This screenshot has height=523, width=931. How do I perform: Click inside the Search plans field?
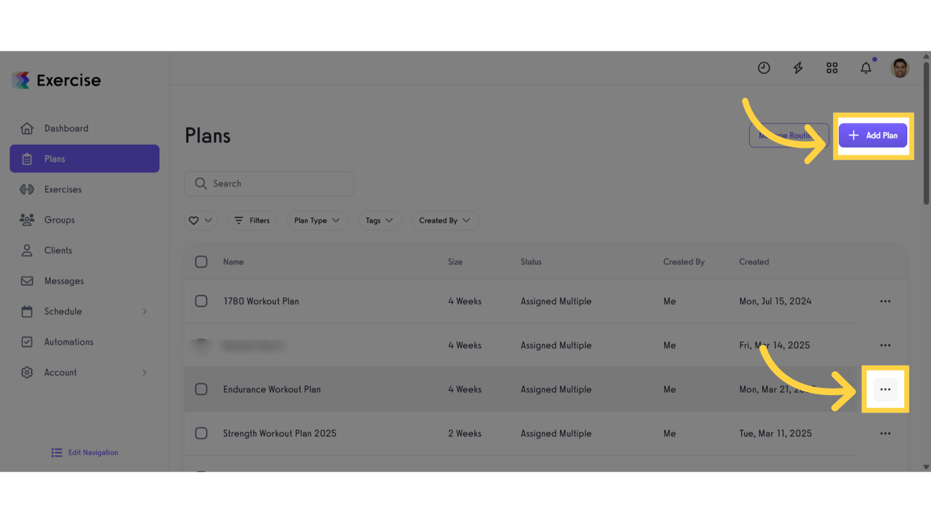(269, 183)
